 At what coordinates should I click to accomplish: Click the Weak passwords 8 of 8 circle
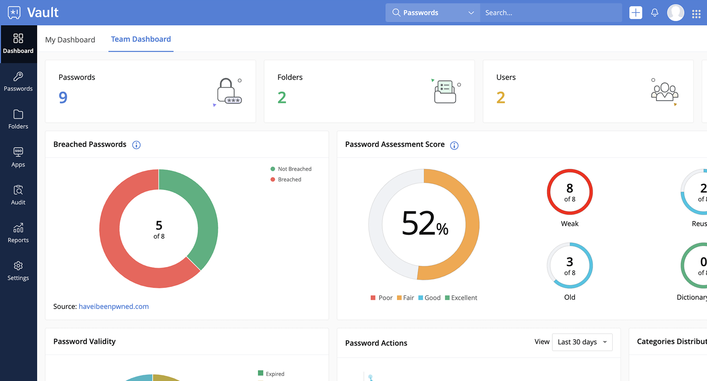pyautogui.click(x=570, y=192)
